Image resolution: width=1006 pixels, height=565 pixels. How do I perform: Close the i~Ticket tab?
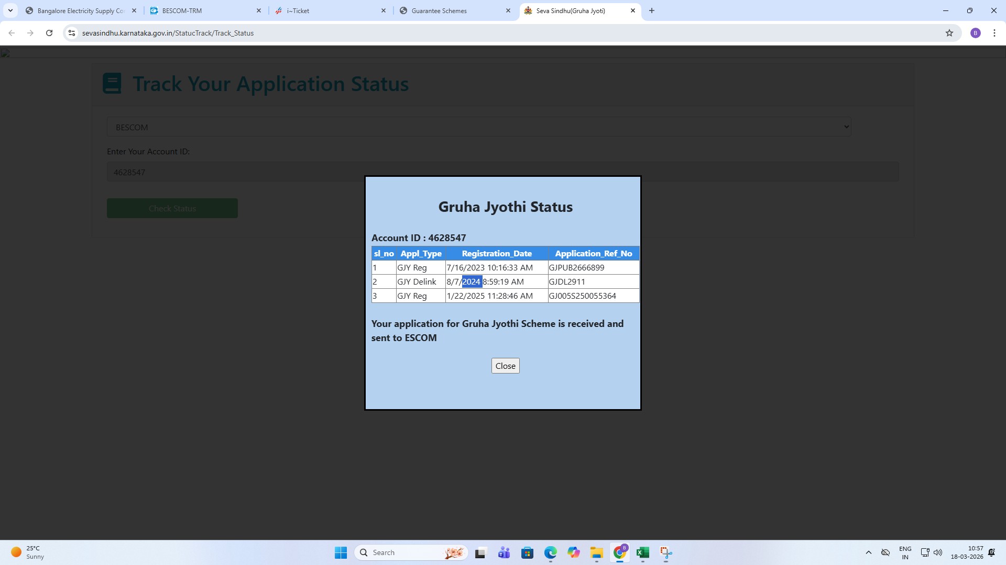coord(383,10)
